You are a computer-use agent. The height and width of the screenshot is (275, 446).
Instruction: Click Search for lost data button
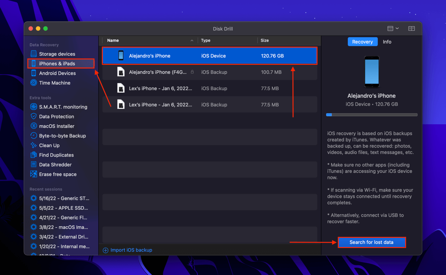(371, 242)
